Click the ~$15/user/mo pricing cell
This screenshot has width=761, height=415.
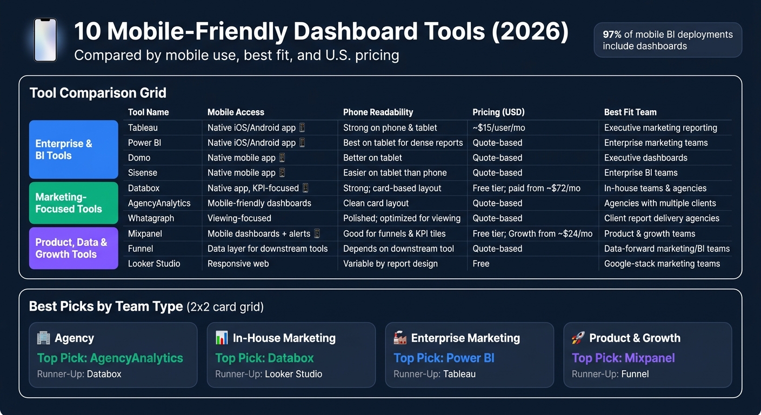point(499,128)
